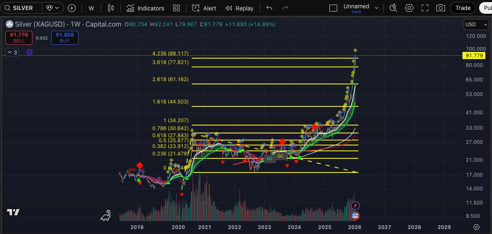Open chart settings hexagon icon
Image resolution: width=492 pixels, height=234 pixels.
click(x=409, y=8)
